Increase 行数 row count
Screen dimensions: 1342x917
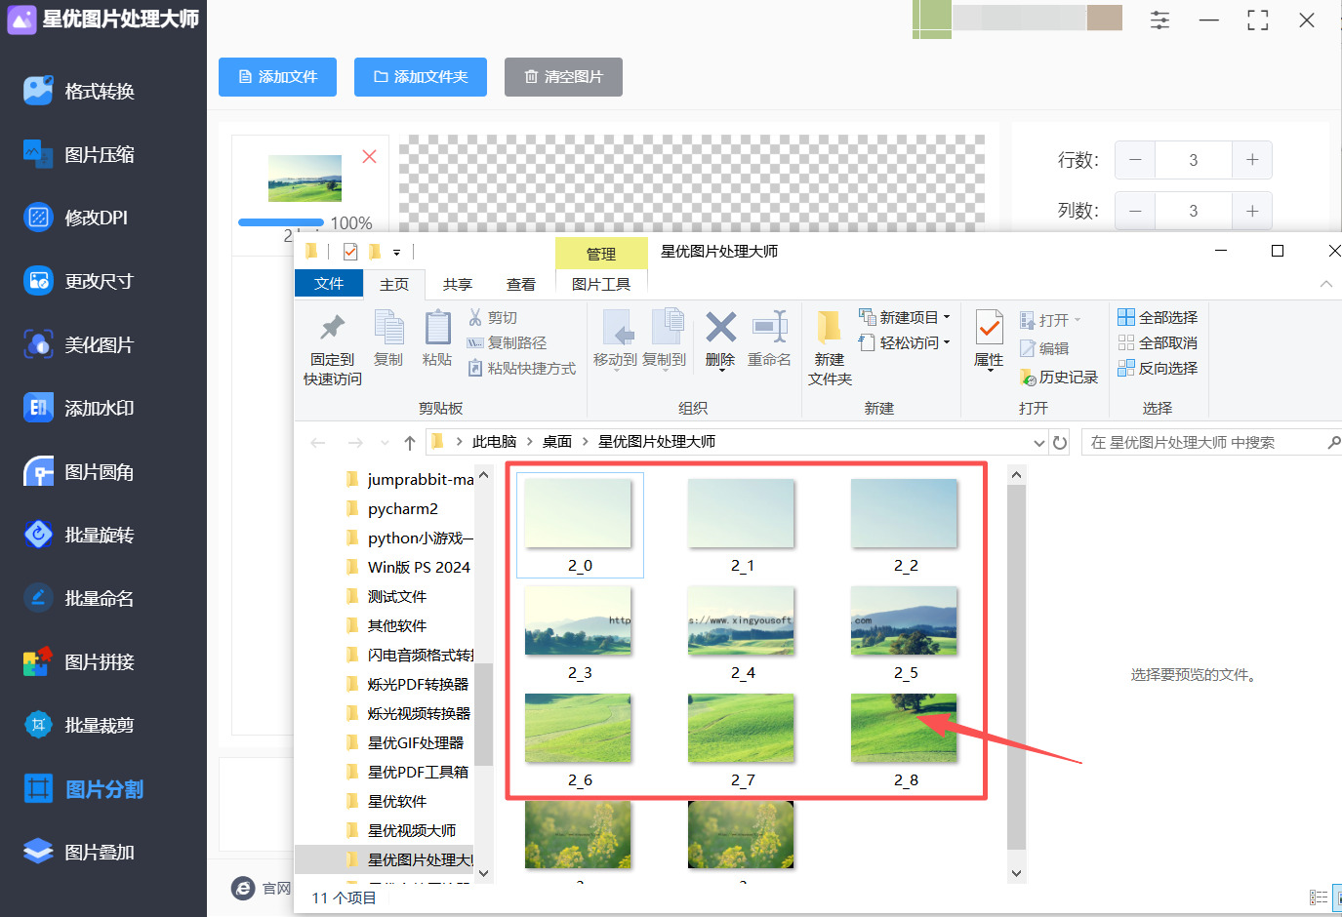[1252, 160]
